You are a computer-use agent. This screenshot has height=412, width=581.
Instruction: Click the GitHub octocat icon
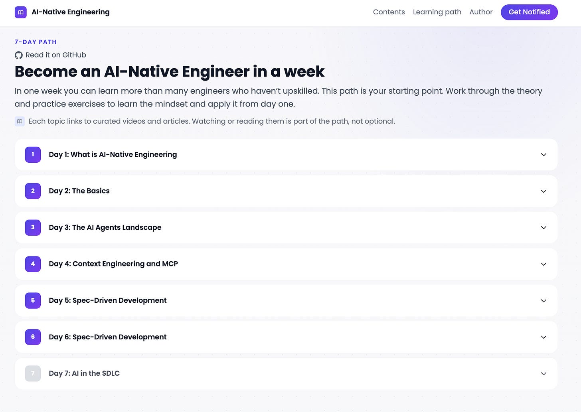point(19,55)
